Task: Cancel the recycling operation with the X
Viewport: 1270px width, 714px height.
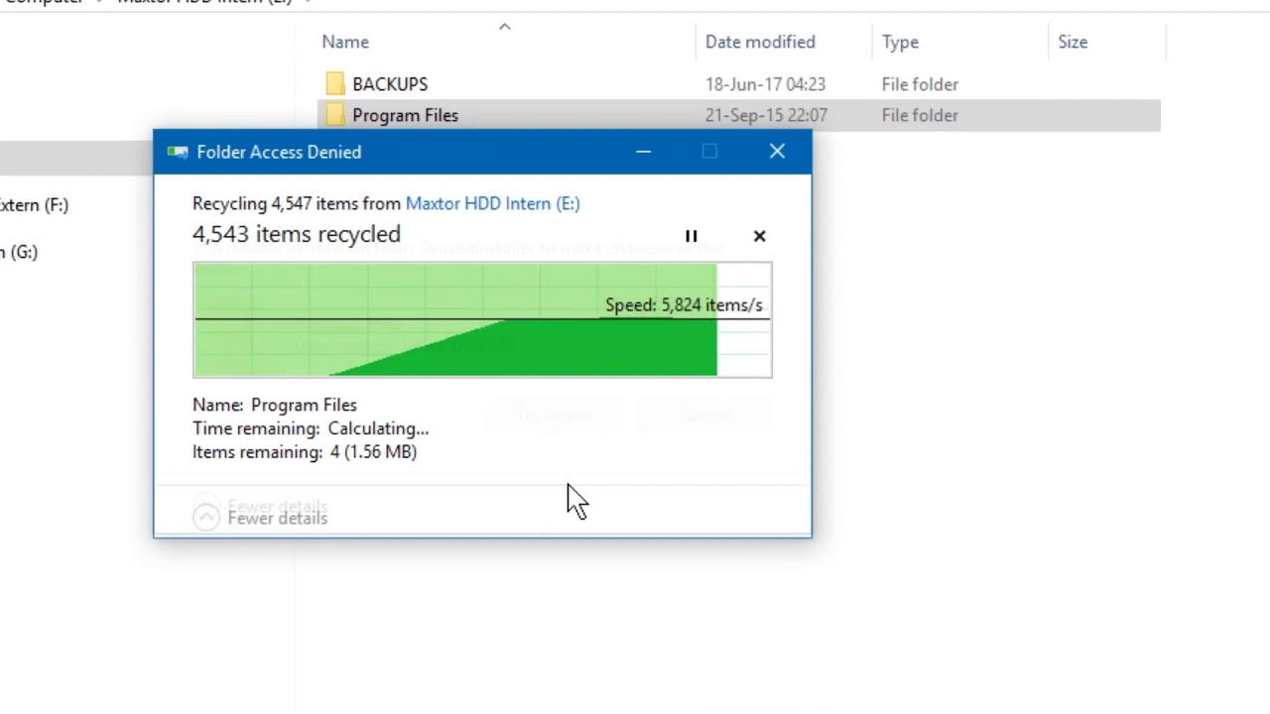Action: (x=760, y=236)
